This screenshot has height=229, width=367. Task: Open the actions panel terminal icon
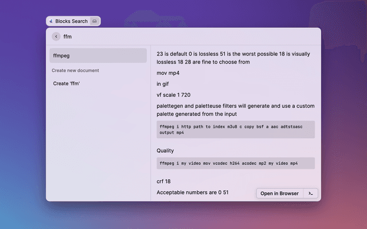(310, 194)
